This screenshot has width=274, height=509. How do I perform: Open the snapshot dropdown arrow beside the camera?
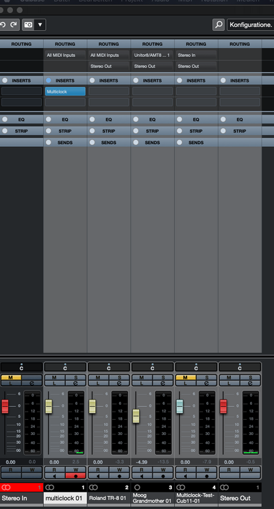pos(40,25)
